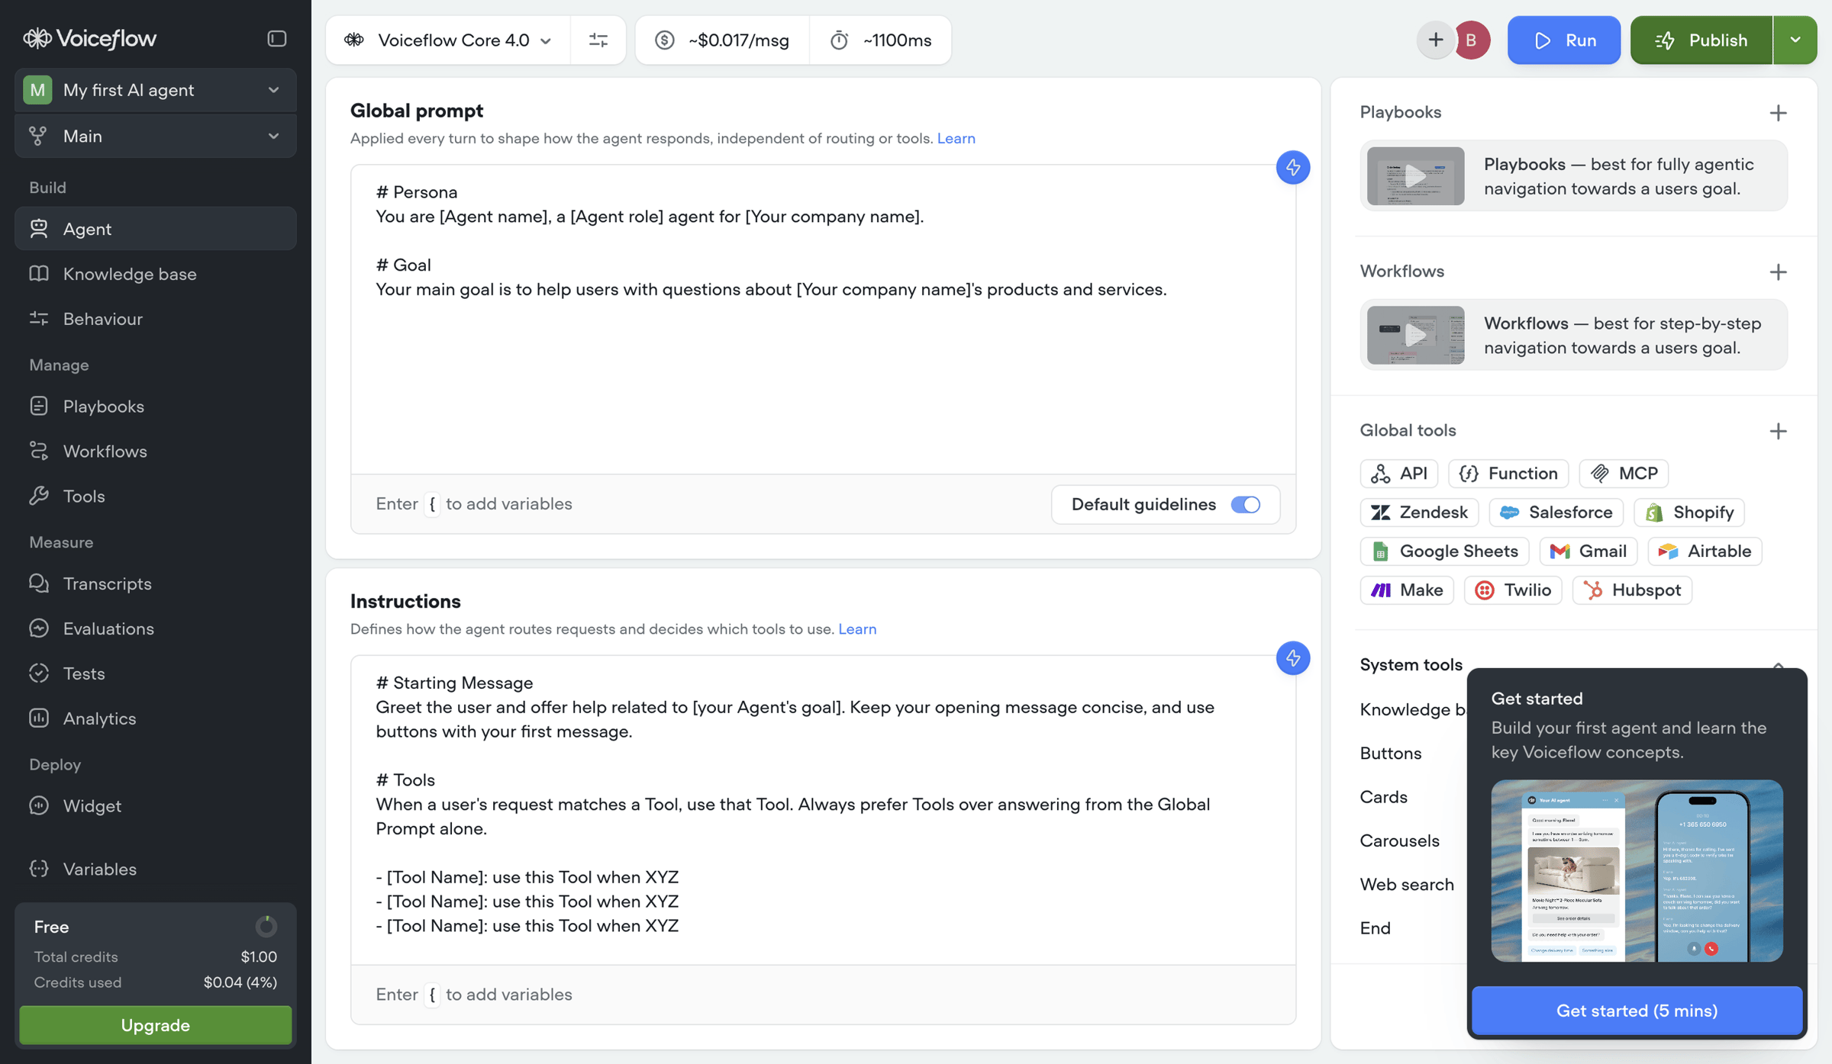Toggle Default guidelines switch
This screenshot has width=1832, height=1064.
[1245, 504]
